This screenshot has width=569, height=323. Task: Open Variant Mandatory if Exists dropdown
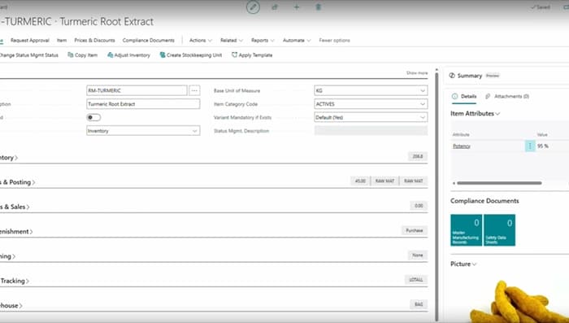pyautogui.click(x=423, y=117)
